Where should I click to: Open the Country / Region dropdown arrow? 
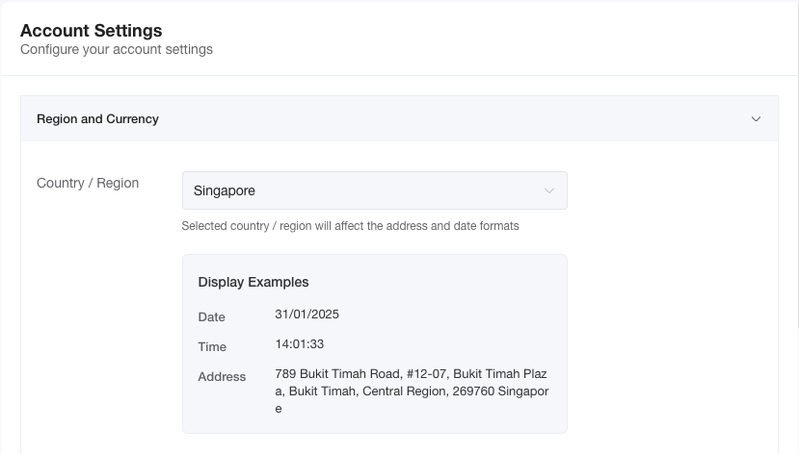[548, 190]
